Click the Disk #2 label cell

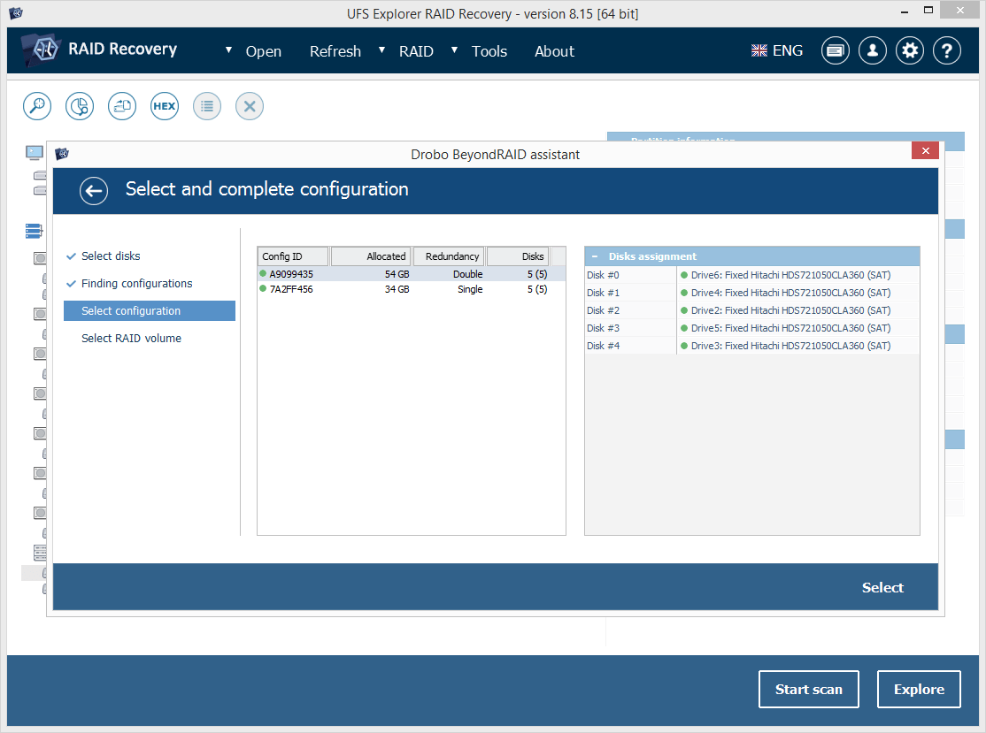click(x=631, y=310)
